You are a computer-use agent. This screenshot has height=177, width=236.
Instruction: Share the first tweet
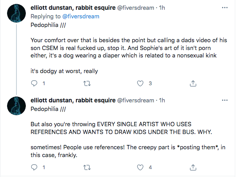tap(193, 83)
